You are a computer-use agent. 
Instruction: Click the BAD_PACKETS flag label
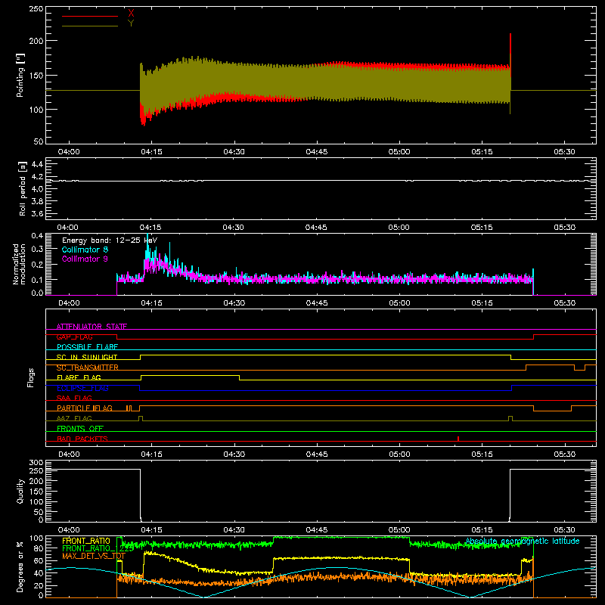point(82,439)
